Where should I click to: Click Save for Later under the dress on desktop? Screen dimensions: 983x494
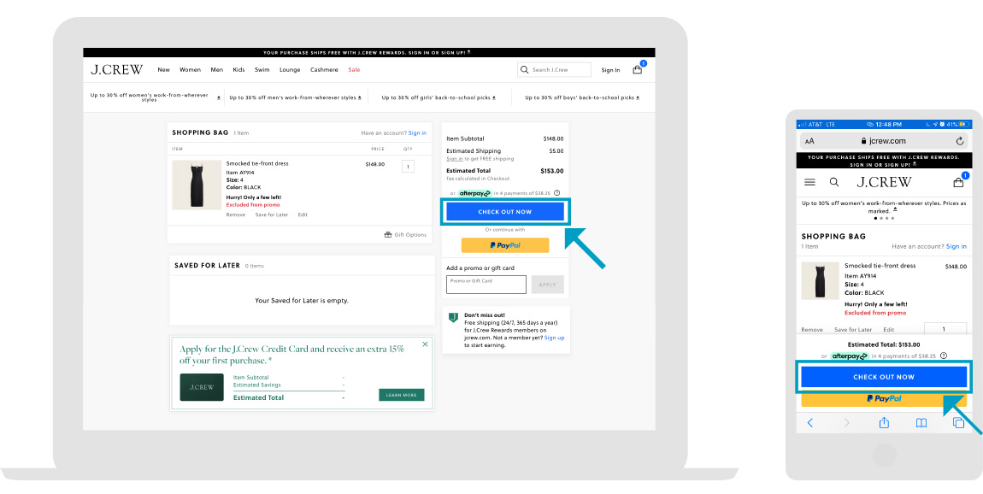[272, 215]
